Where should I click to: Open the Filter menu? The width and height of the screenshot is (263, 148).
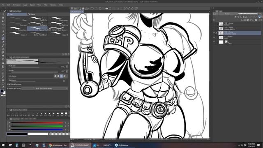pyautogui.click(x=46, y=5)
